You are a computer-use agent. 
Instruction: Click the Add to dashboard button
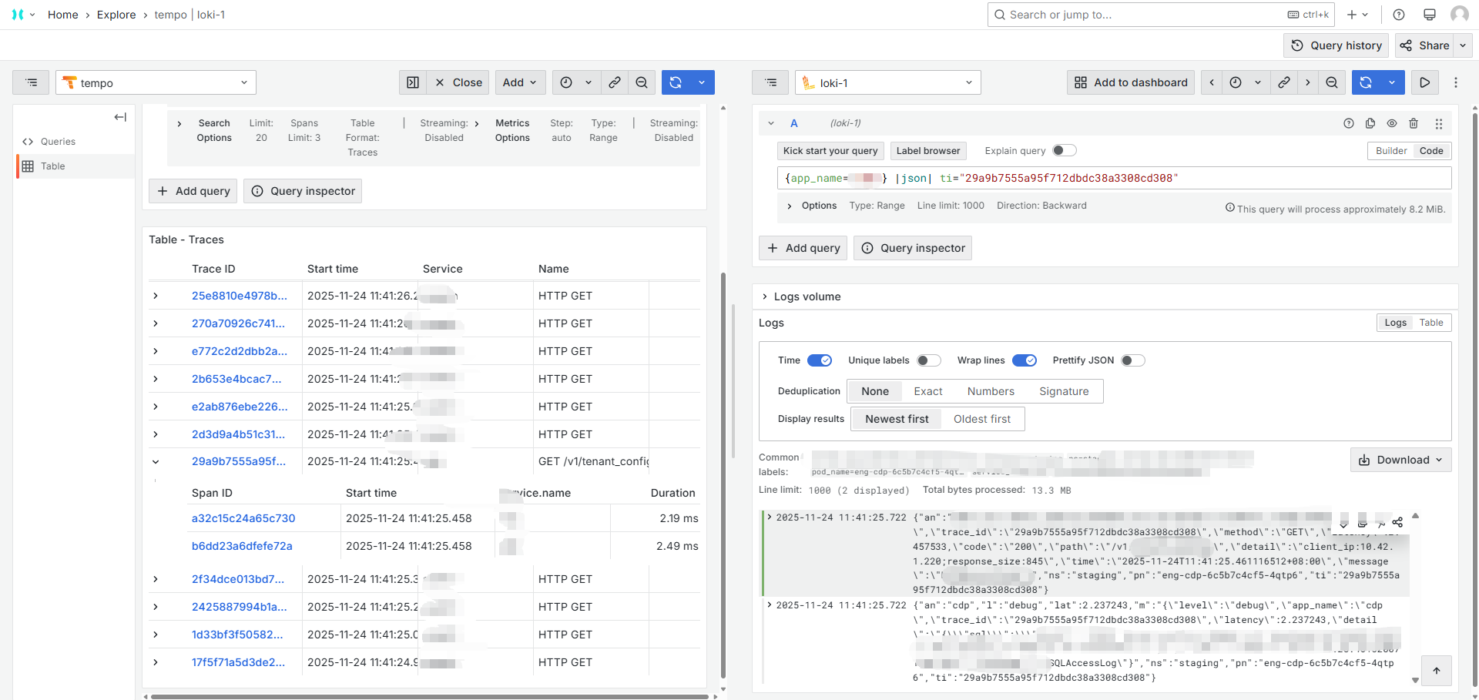point(1131,82)
